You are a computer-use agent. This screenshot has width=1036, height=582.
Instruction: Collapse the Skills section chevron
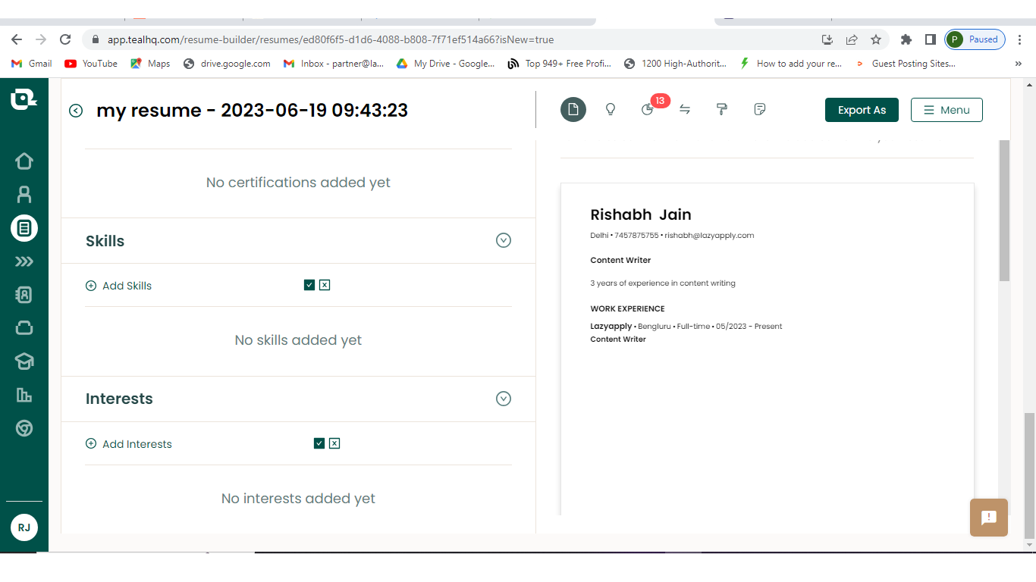coord(504,240)
